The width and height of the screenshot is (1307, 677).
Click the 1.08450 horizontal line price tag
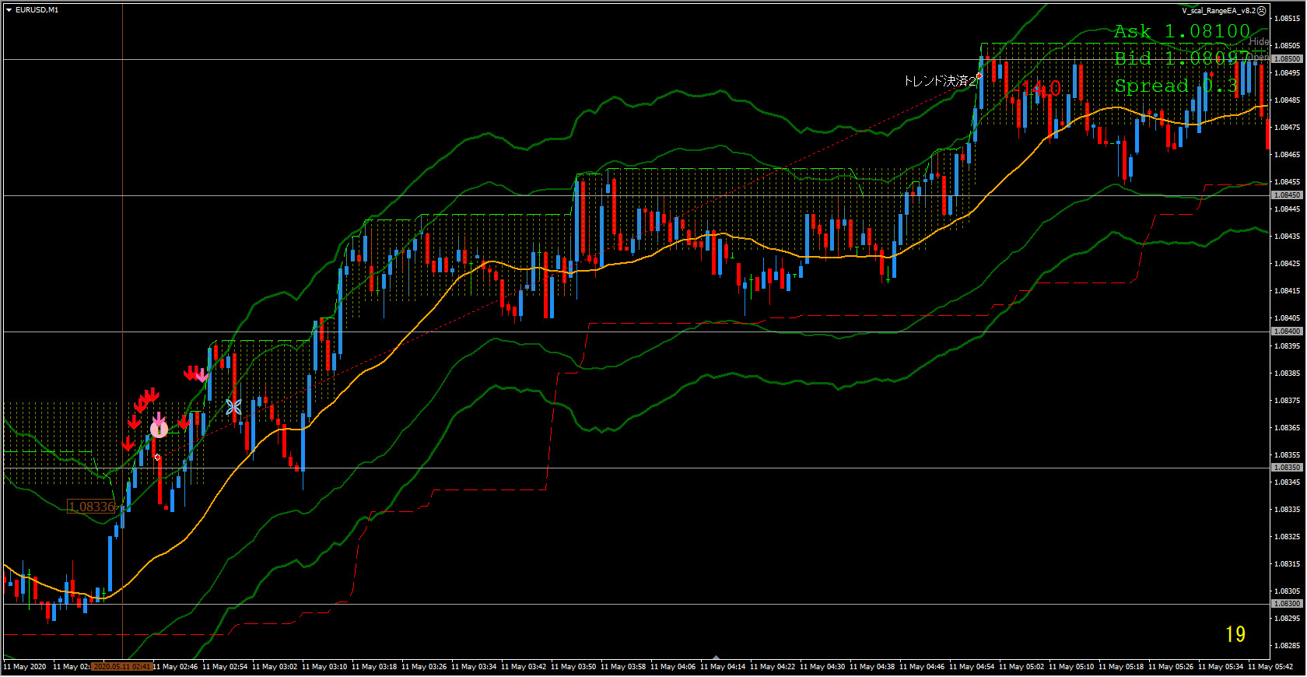coord(1288,195)
